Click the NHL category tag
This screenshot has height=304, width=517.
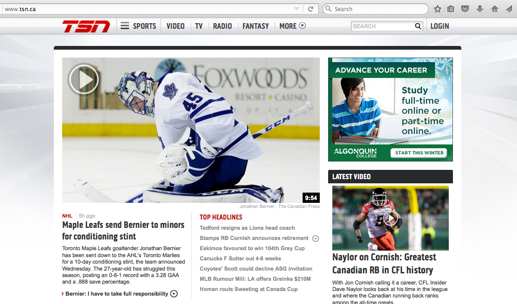click(67, 216)
